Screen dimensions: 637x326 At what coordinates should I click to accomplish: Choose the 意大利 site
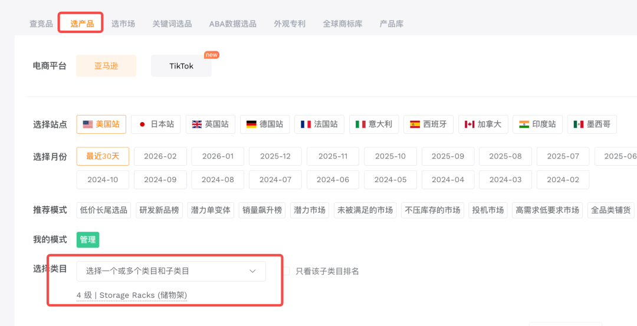(x=374, y=124)
